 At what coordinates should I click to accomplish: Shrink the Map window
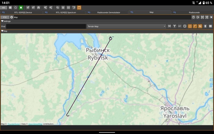tap(202, 17)
